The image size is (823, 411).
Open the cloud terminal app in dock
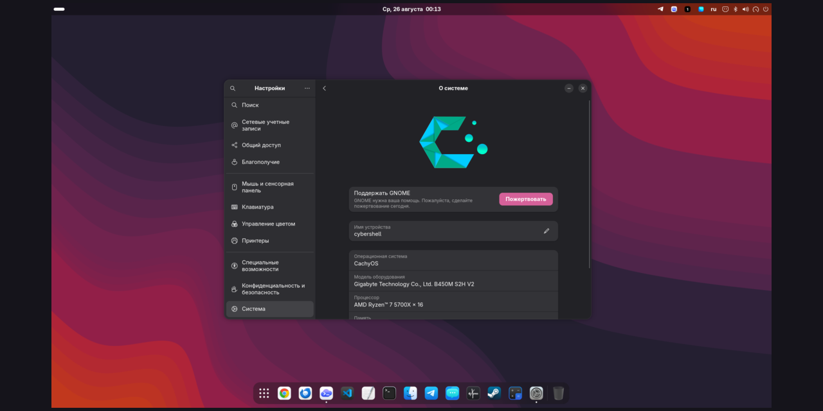[x=326, y=393]
